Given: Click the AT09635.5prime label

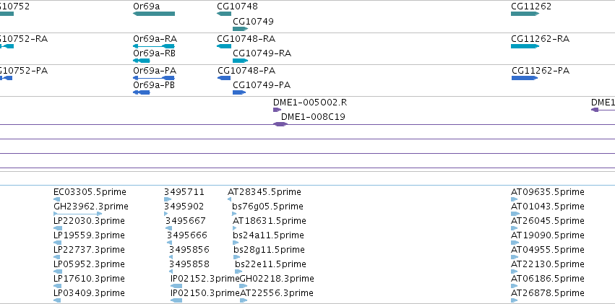Looking at the screenshot, I should [x=548, y=192].
